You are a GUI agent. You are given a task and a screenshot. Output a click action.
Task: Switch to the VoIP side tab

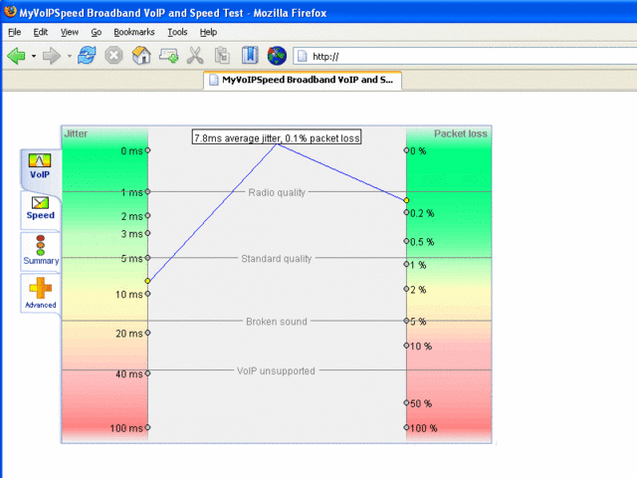pyautogui.click(x=40, y=167)
